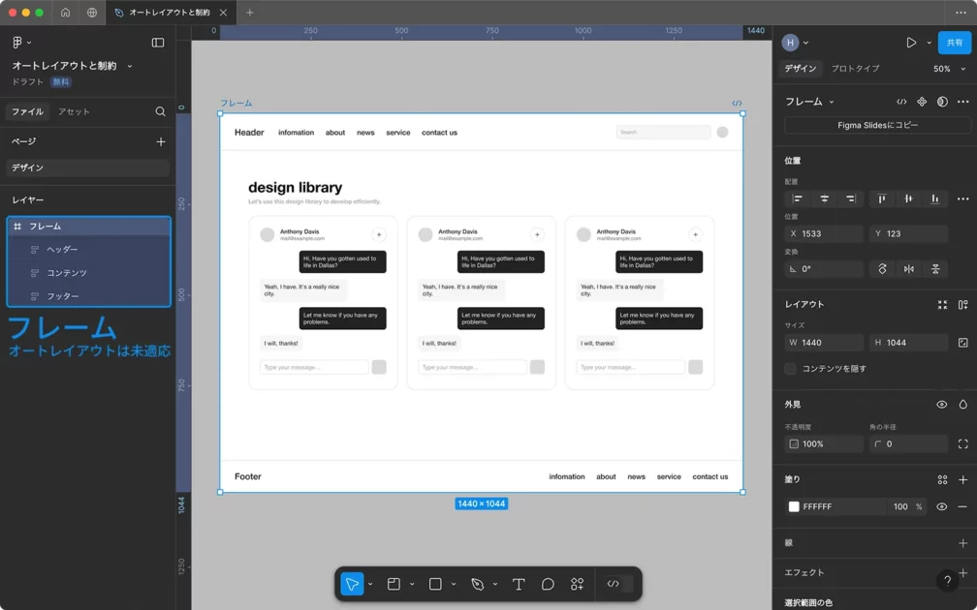Select the Text tool in bottom toolbar
Screen dimensions: 977x610
[x=519, y=584]
